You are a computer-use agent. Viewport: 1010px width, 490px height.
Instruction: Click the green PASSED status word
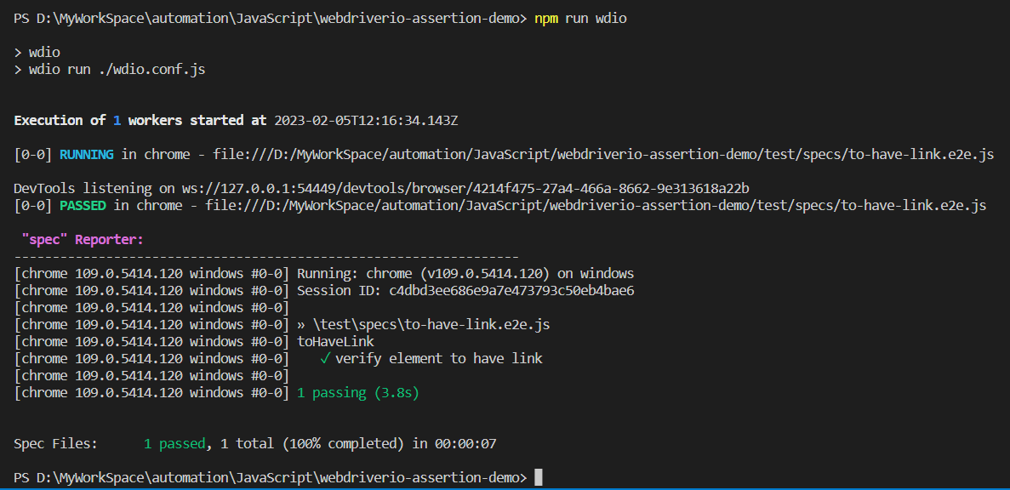(83, 206)
